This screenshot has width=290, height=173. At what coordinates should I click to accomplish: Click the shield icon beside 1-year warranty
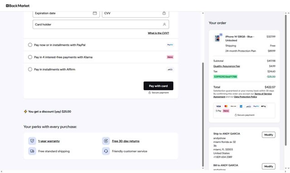(x=32, y=141)
